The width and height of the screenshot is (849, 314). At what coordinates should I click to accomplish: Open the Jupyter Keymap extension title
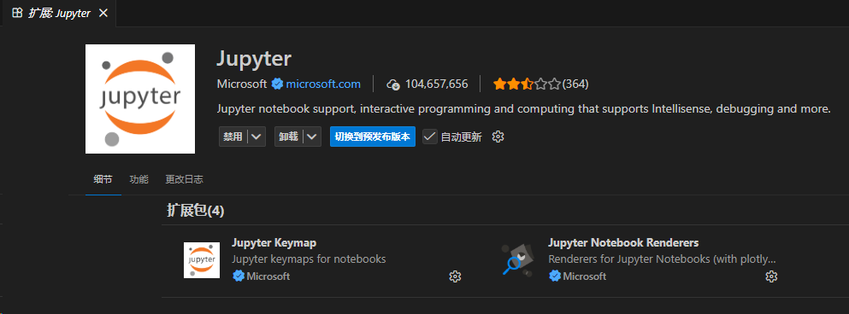point(274,242)
